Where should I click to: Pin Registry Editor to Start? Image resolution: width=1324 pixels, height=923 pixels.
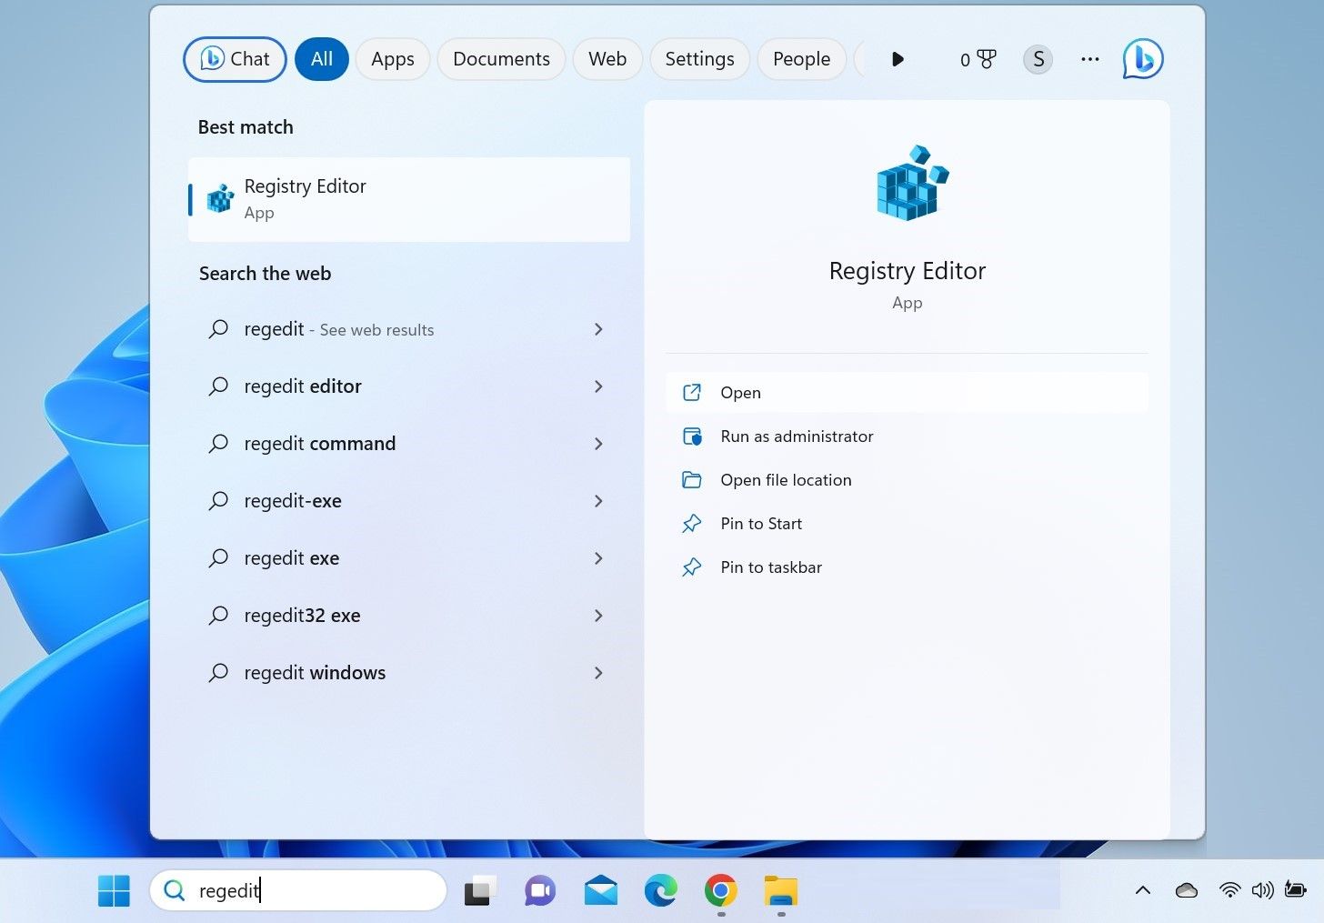(x=761, y=523)
